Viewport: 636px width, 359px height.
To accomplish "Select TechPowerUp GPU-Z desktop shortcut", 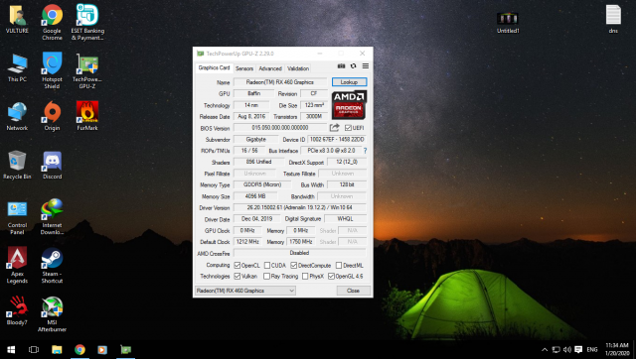I will click(x=87, y=70).
